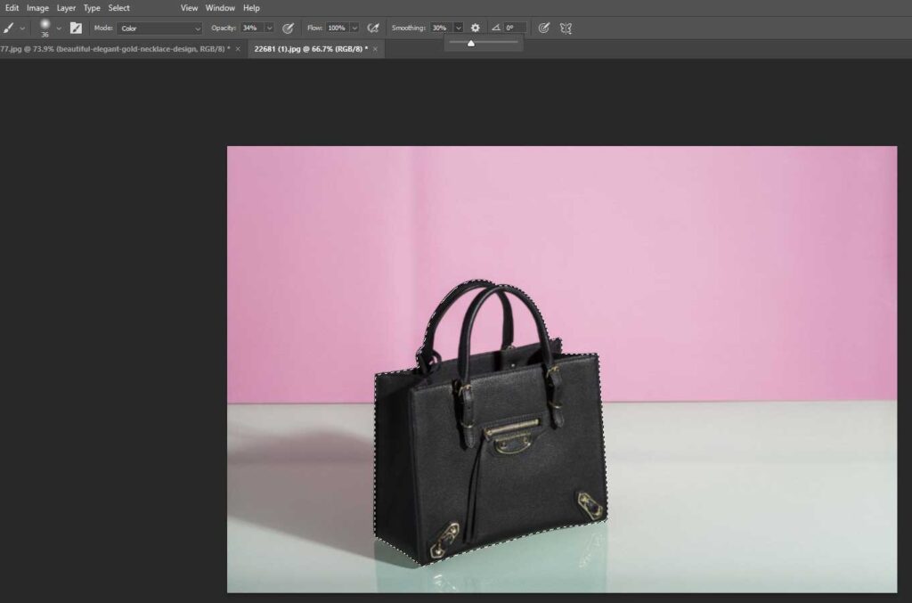This screenshot has width=912, height=603.
Task: Close the 22681 (1).jpg tab
Action: [x=375, y=48]
